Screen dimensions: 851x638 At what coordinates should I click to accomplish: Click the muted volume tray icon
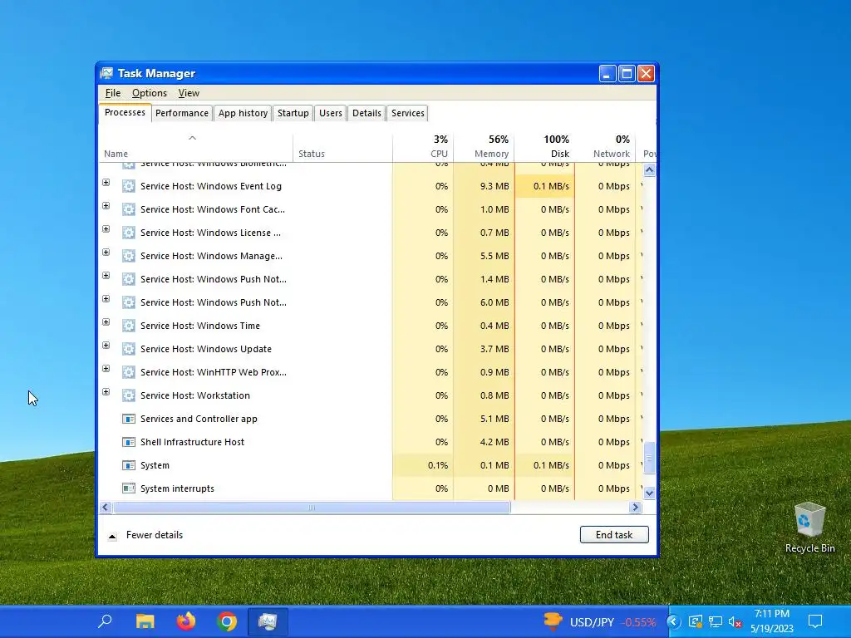(735, 621)
